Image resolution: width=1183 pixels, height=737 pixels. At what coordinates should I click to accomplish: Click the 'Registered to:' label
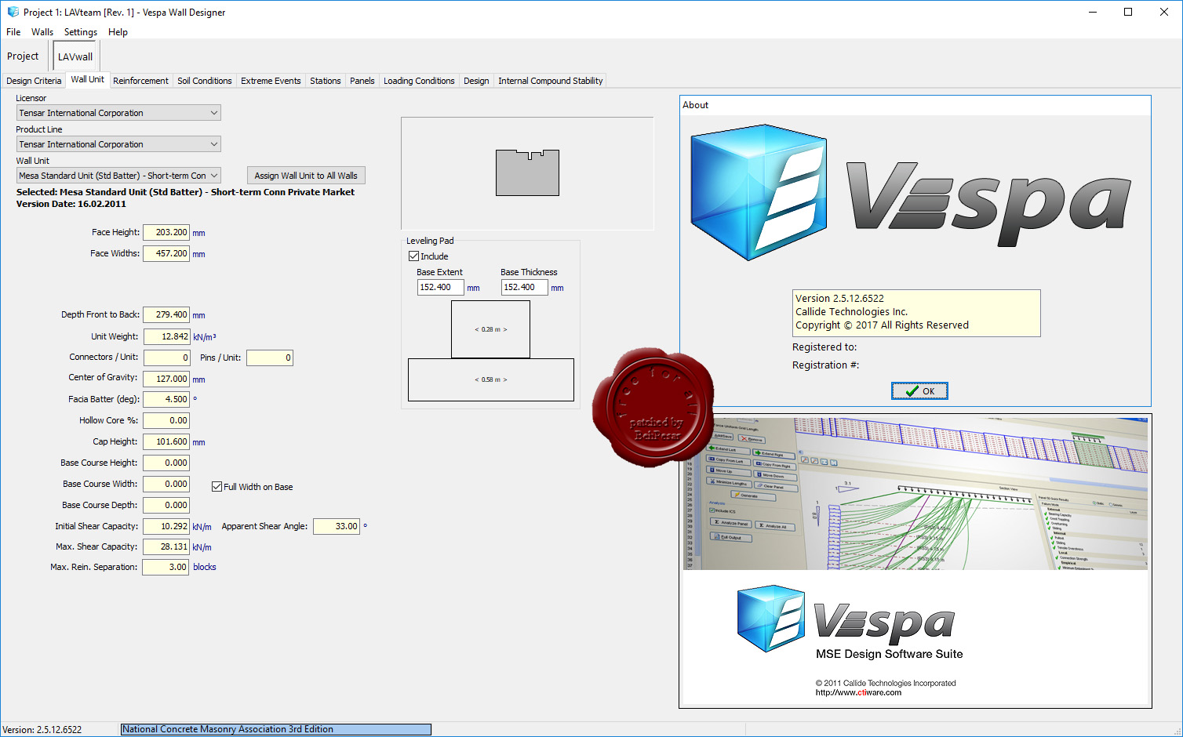tap(824, 347)
